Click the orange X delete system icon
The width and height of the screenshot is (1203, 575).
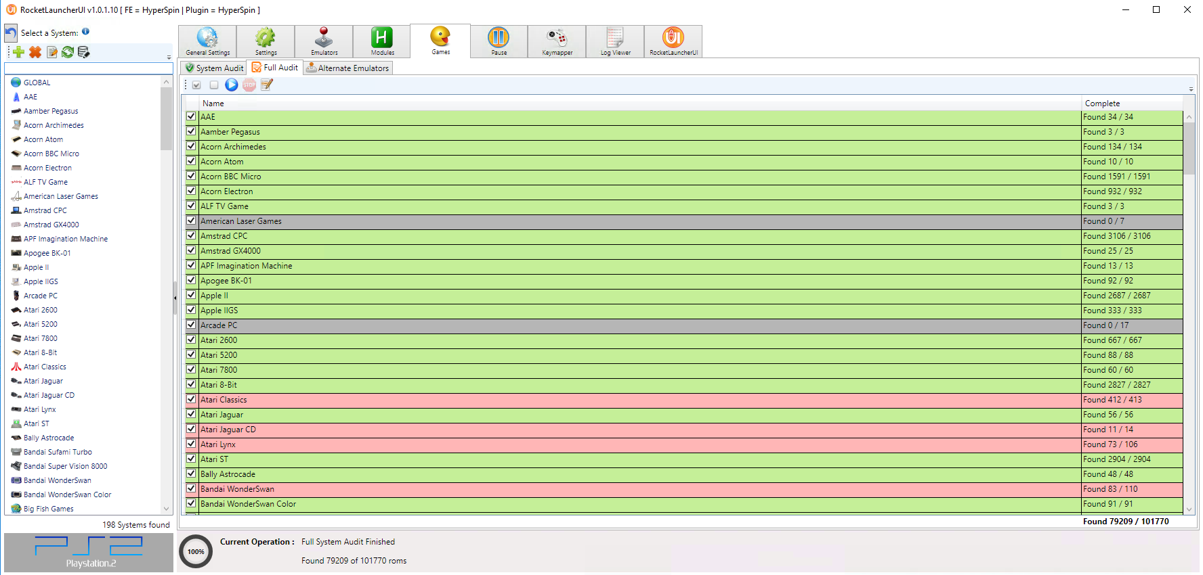[35, 52]
